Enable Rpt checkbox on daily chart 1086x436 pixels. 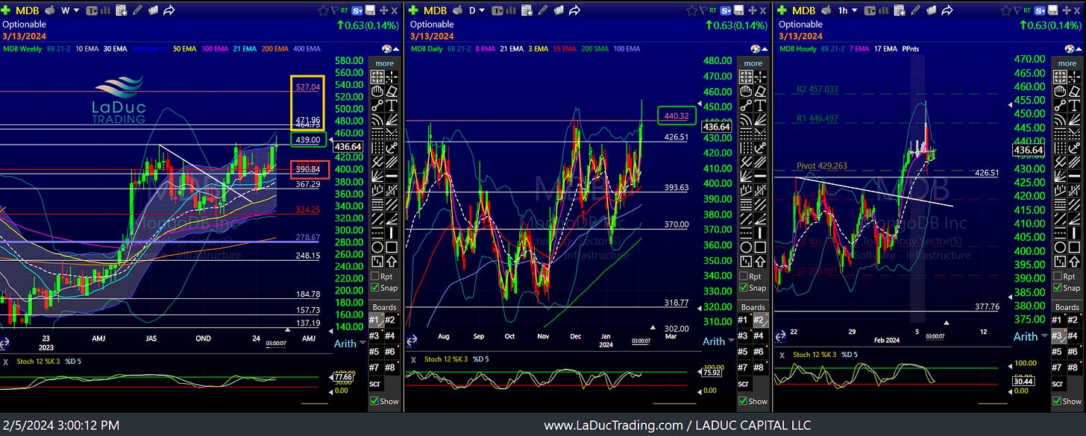(744, 277)
